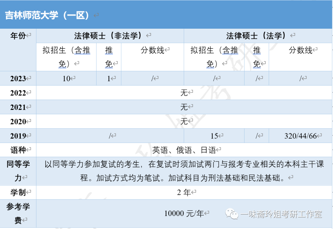
Task: Click the 推免 header under 非法学
Action: 109,57
